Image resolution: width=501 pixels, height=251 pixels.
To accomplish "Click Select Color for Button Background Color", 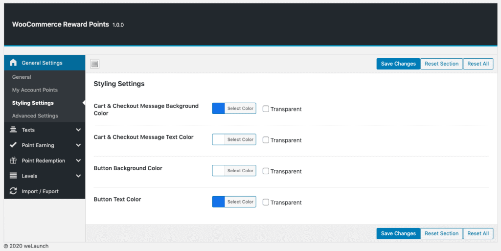I will point(240,171).
